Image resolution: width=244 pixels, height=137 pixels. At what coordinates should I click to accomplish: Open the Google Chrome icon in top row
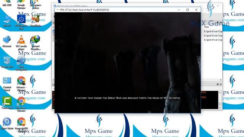(21, 4)
